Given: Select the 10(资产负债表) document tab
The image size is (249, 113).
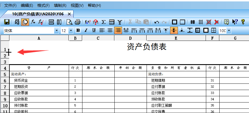Looking at the screenshot, I should coord(38,14).
